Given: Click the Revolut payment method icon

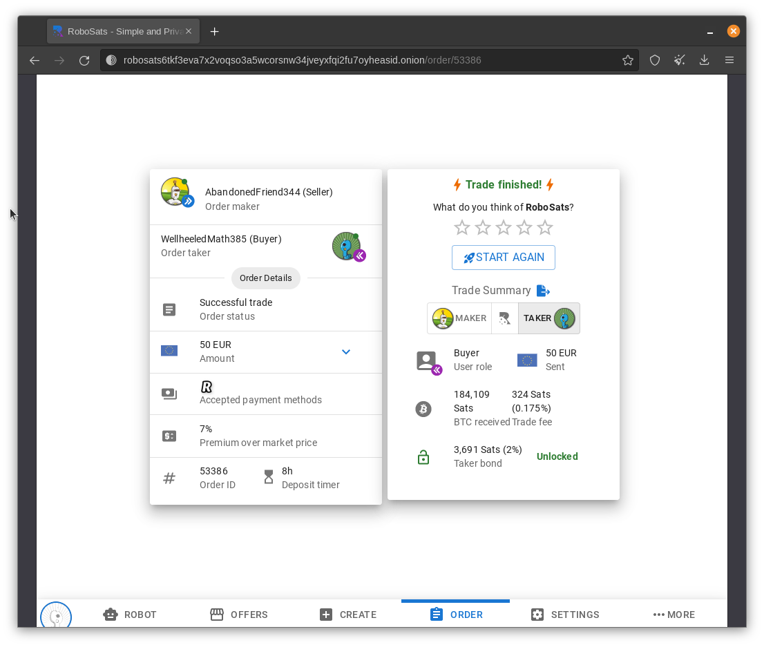Looking at the screenshot, I should [x=206, y=387].
